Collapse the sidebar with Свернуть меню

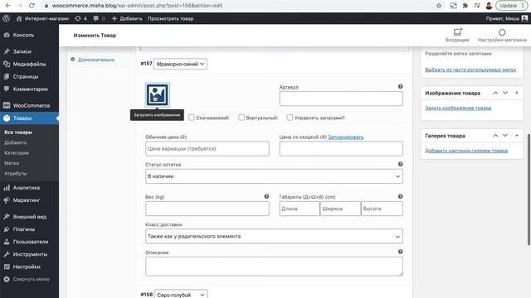[x=30, y=279]
